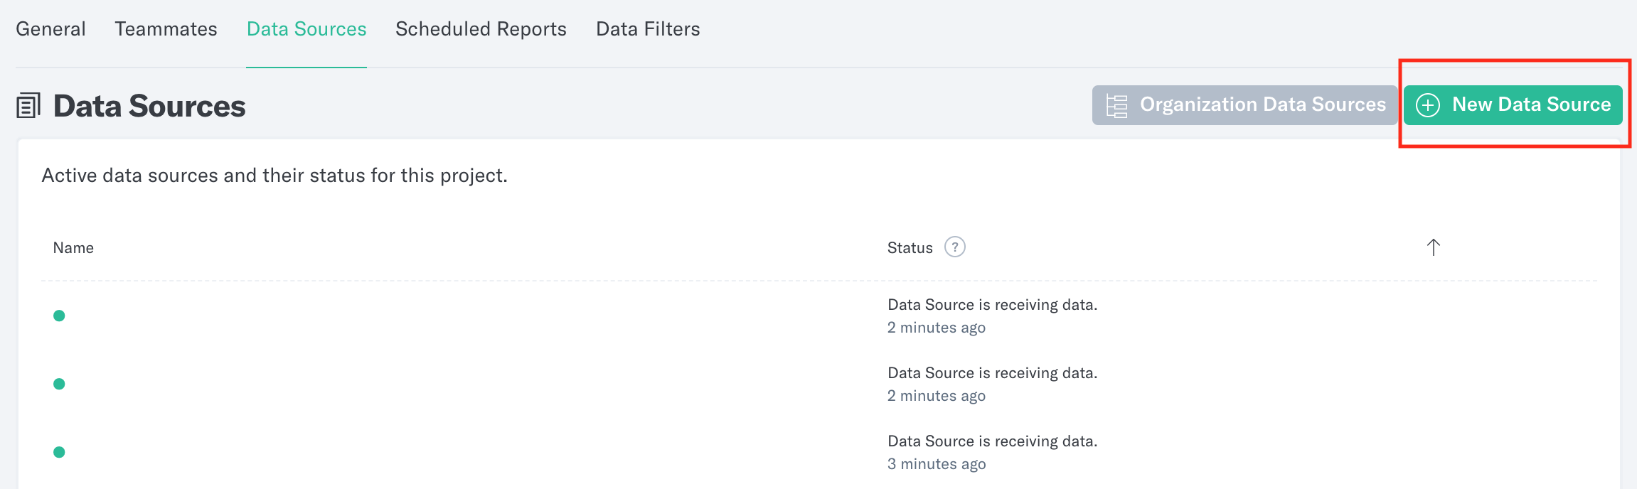Switch to the Scheduled Reports tab

tap(481, 28)
